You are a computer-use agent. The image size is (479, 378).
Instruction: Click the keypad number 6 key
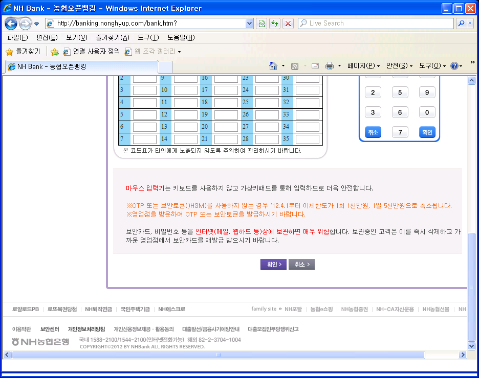[x=400, y=112]
